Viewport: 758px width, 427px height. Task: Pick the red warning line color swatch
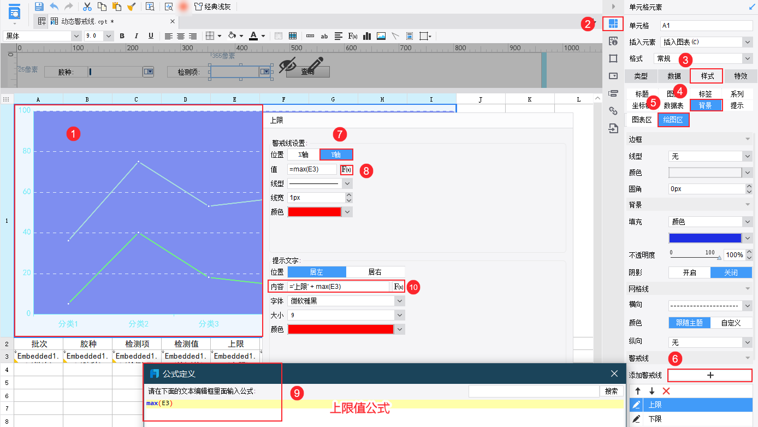pos(314,211)
